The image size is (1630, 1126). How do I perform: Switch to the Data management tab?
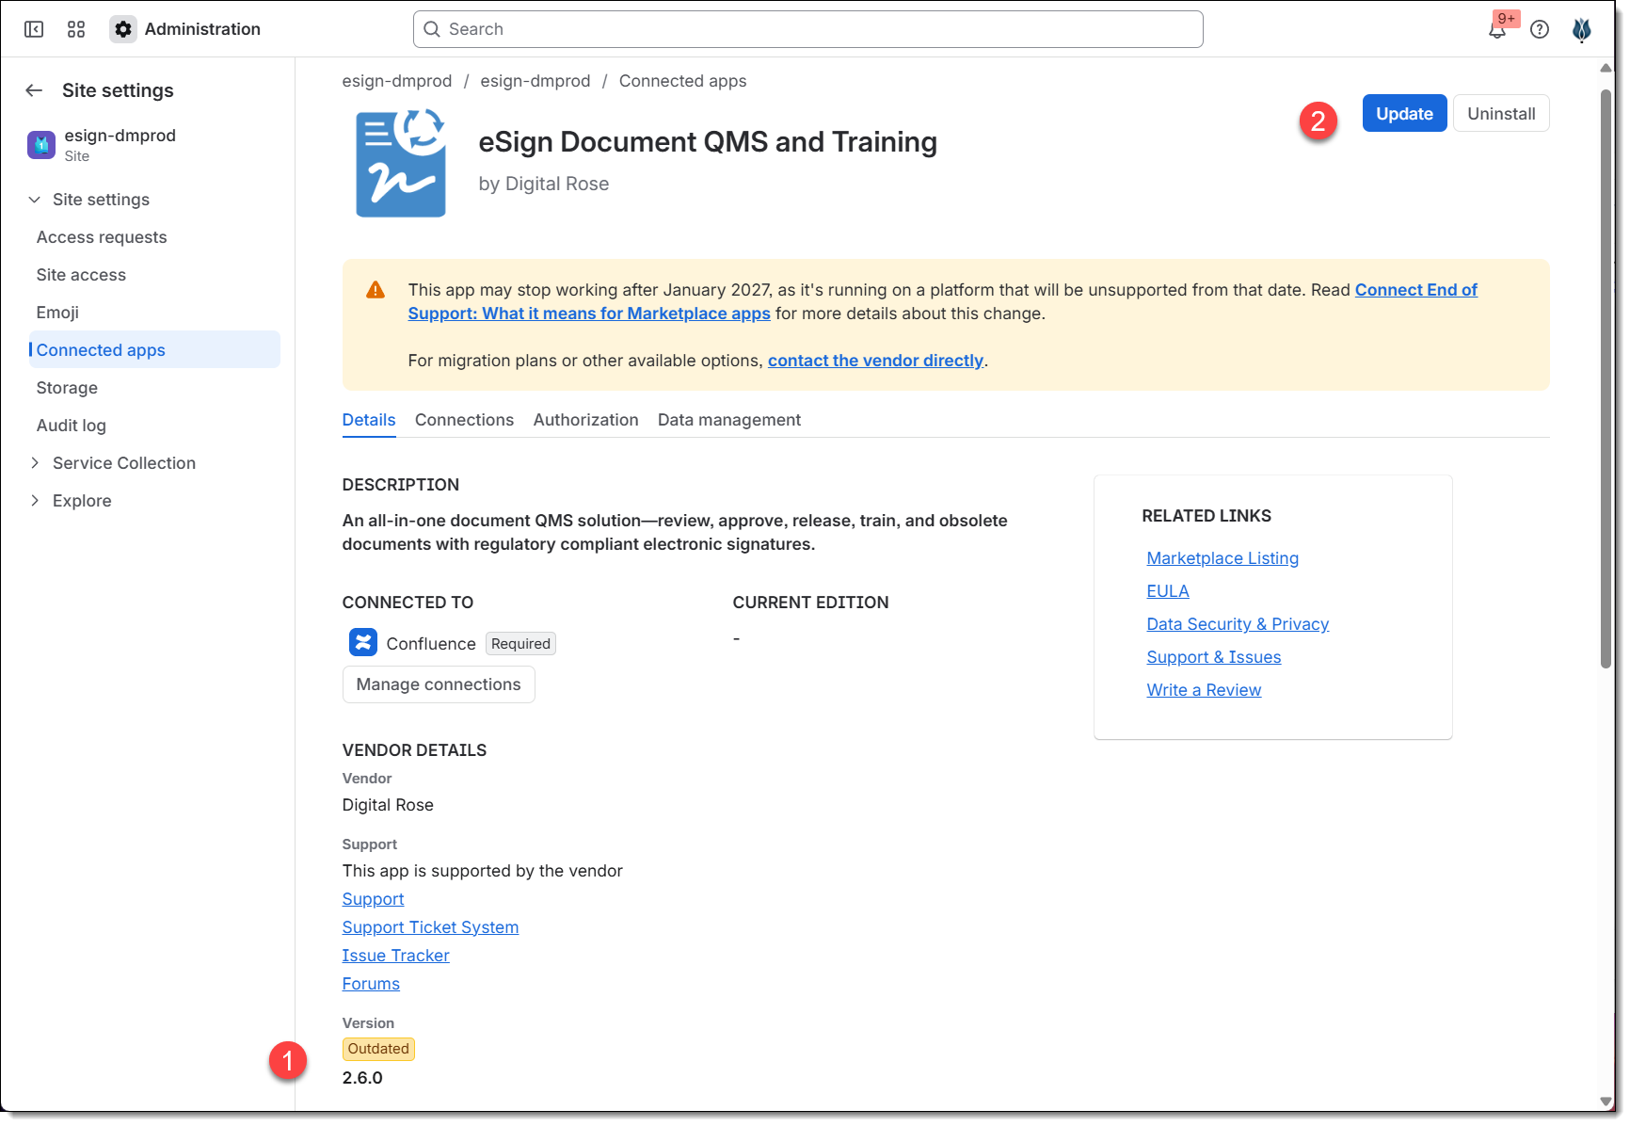tap(729, 420)
